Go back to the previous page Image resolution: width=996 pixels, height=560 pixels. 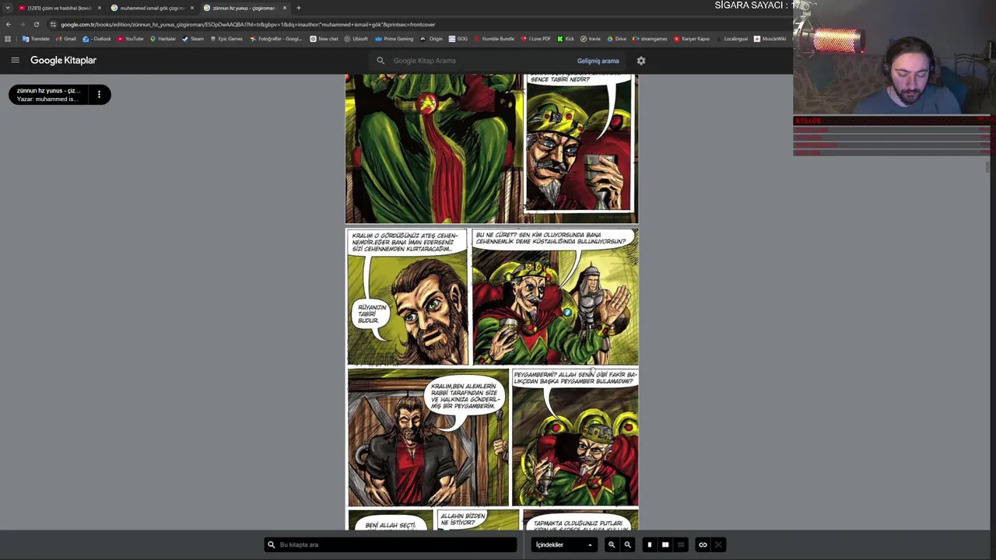tap(9, 24)
